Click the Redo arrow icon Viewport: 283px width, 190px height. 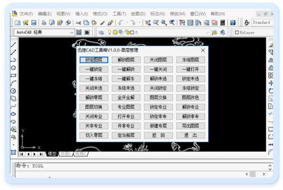pyautogui.click(x=133, y=23)
